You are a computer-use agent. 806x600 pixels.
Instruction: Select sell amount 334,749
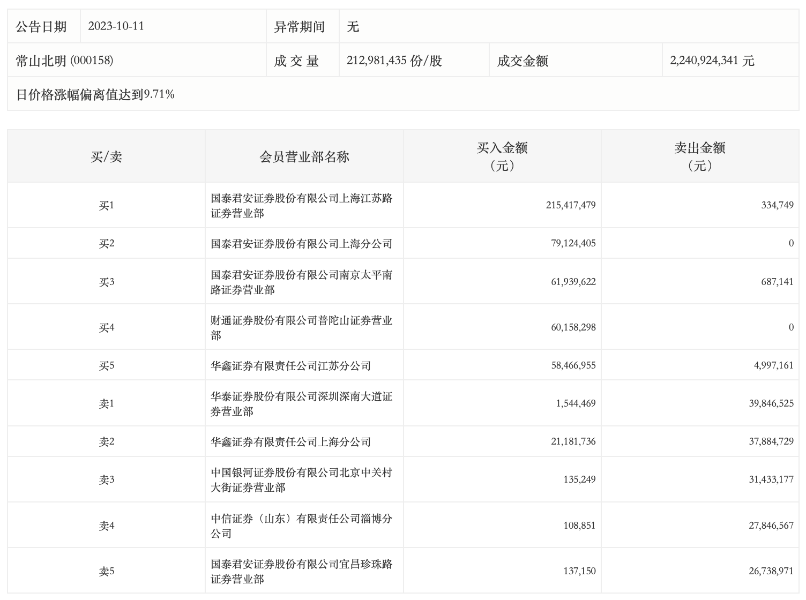tap(777, 205)
